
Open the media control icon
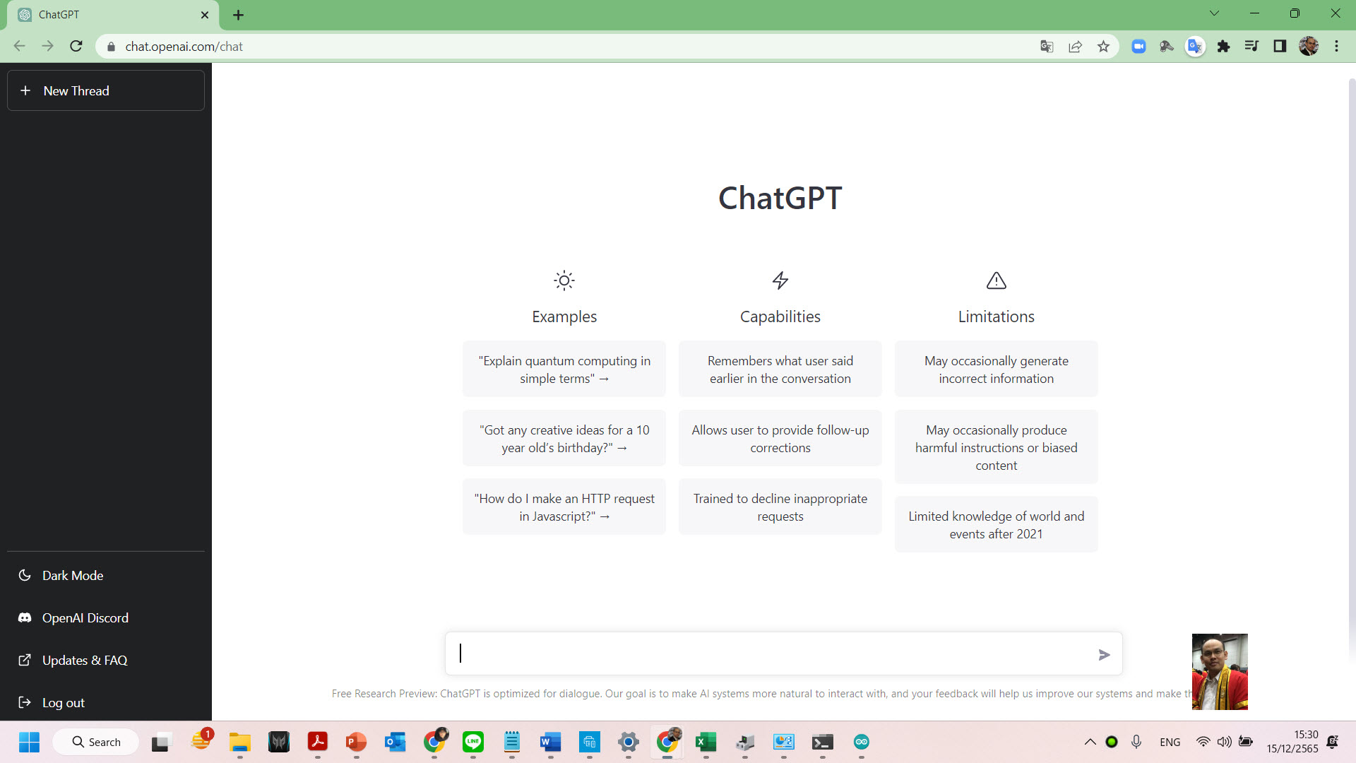point(1251,47)
